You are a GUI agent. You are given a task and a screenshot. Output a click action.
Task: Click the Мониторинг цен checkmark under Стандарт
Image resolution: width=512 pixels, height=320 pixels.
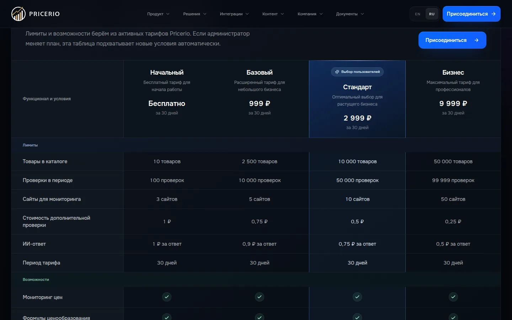coord(357,297)
